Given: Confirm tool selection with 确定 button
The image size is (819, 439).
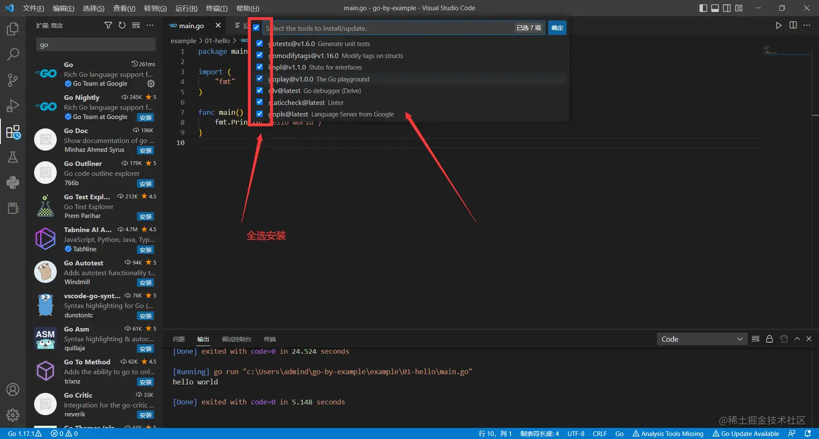Looking at the screenshot, I should pyautogui.click(x=557, y=28).
